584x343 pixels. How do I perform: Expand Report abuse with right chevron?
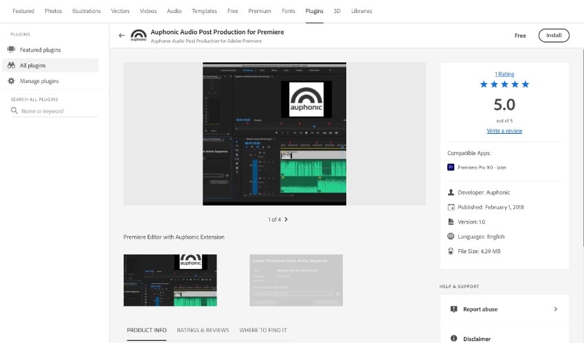555,309
